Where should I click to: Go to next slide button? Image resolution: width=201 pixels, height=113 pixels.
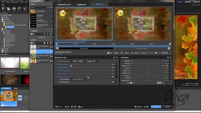click(x=146, y=107)
